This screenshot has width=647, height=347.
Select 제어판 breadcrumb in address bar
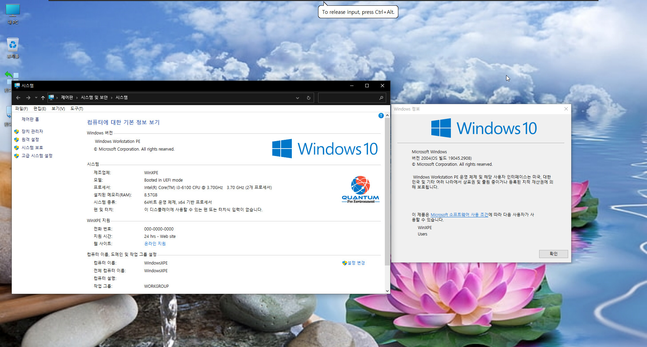tap(67, 97)
